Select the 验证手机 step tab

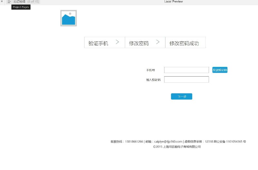(104, 43)
